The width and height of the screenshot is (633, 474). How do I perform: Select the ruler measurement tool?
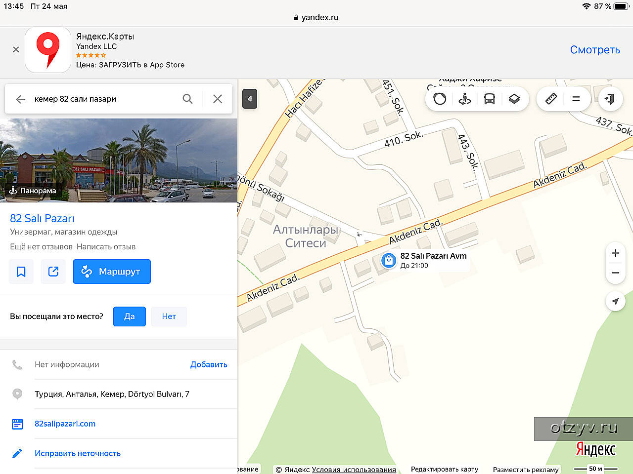coord(551,99)
